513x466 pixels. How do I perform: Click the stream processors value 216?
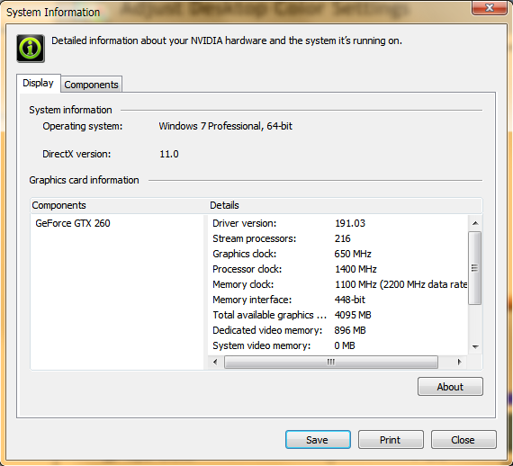point(343,238)
